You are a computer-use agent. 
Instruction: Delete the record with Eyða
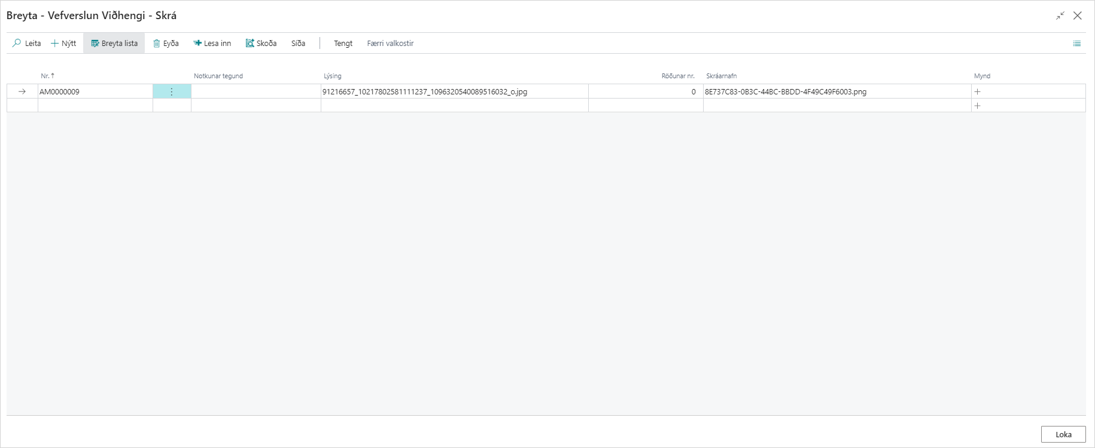[x=166, y=44]
